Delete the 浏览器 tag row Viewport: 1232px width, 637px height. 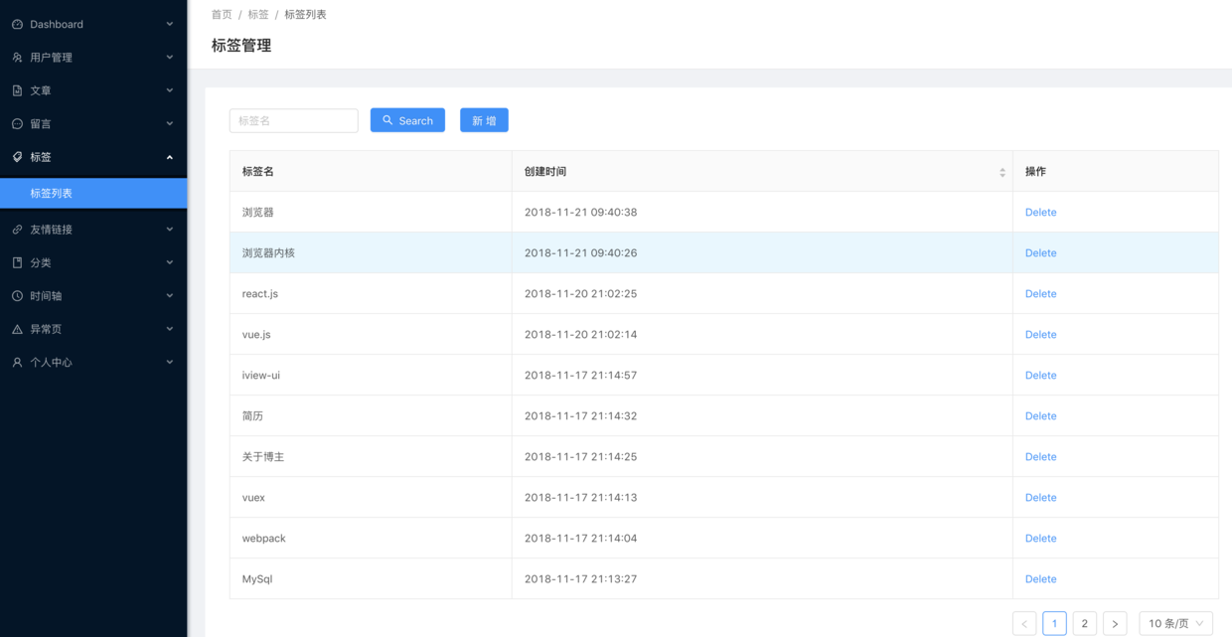click(1040, 213)
